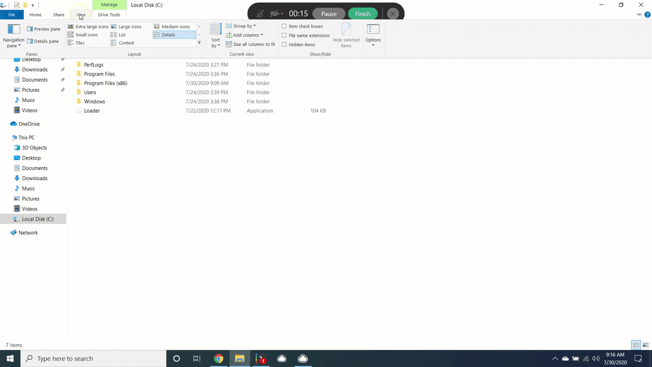This screenshot has height=367, width=652.
Task: Switch to large thumbnails view in status bar
Action: pos(645,345)
